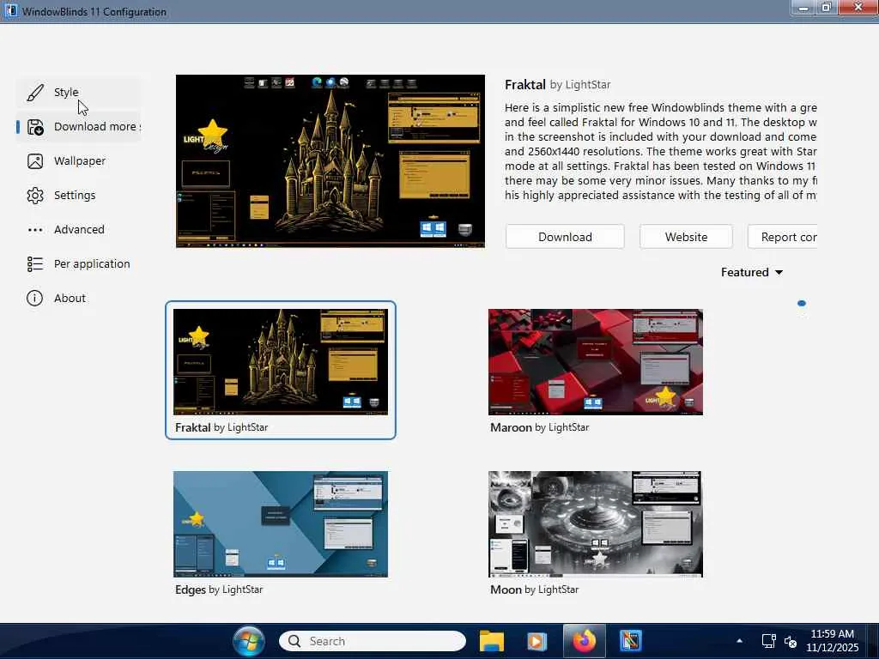This screenshot has width=879, height=659.
Task: Click the WindowBlinds taskbar icon
Action: coord(631,641)
